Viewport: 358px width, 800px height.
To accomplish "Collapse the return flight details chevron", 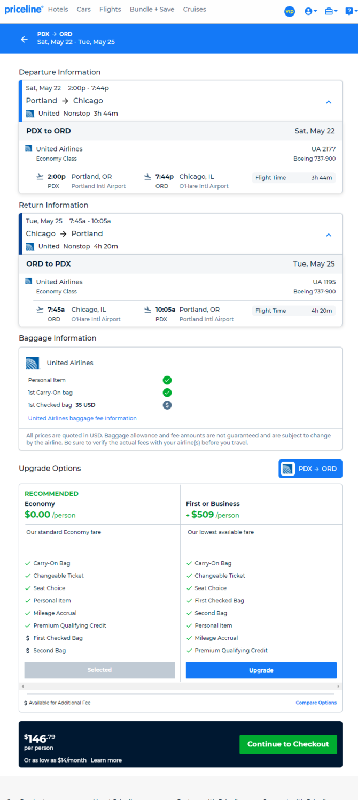I will [329, 235].
